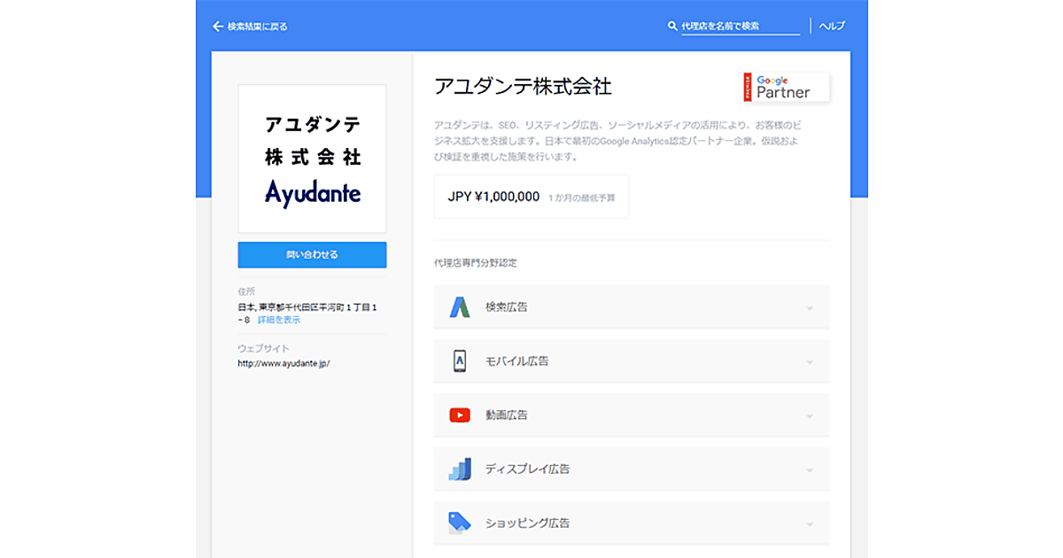The image size is (1063, 558).
Task: Click the shopping tag icon
Action: pos(459,523)
